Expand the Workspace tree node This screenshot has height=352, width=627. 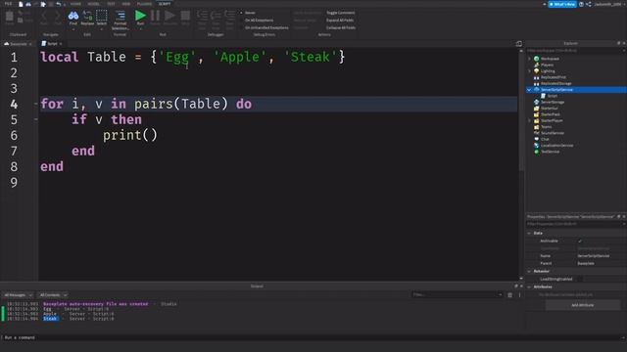pos(530,59)
